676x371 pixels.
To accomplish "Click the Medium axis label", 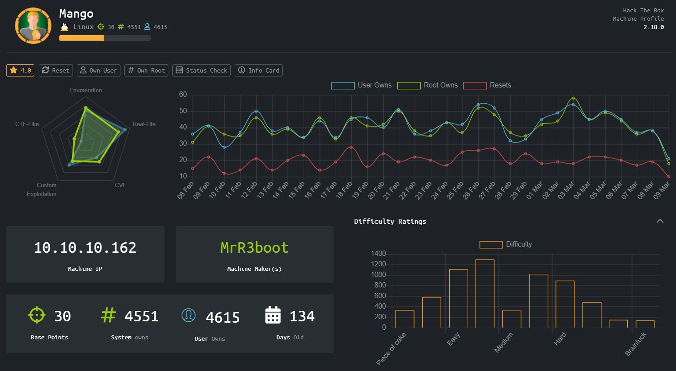I will tap(504, 343).
